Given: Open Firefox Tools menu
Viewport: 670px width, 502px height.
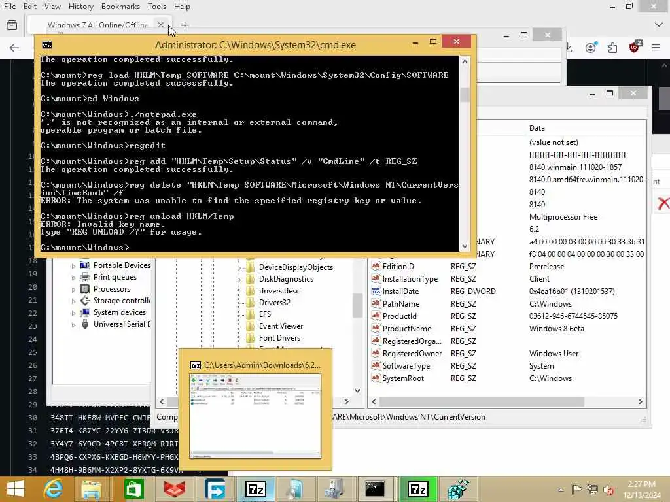Looking at the screenshot, I should 157,7.
